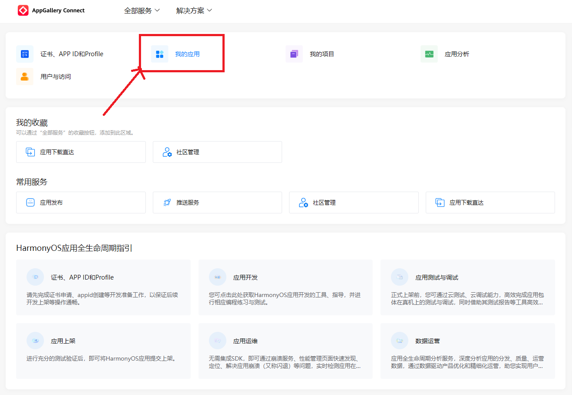572x395 pixels.
Task: Click the round icon of 应用开发 card
Action: pos(218,277)
